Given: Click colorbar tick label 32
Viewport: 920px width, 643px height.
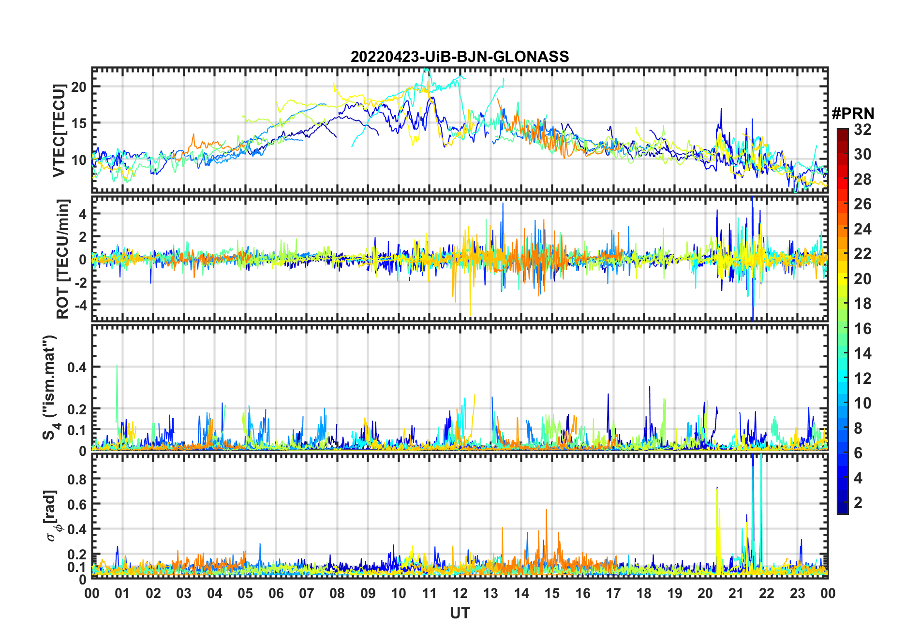Looking at the screenshot, I should pos(862,130).
